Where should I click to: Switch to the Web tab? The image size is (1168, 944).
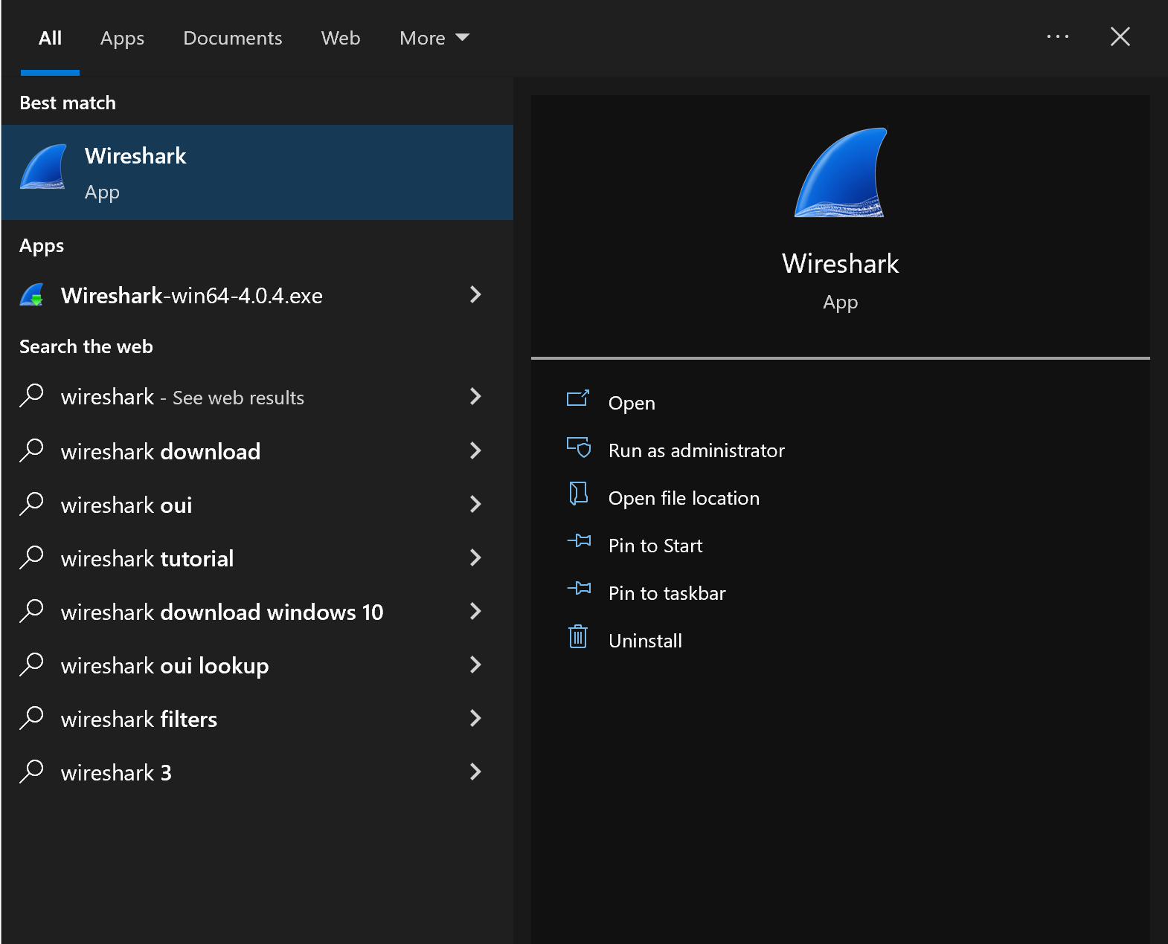[341, 38]
